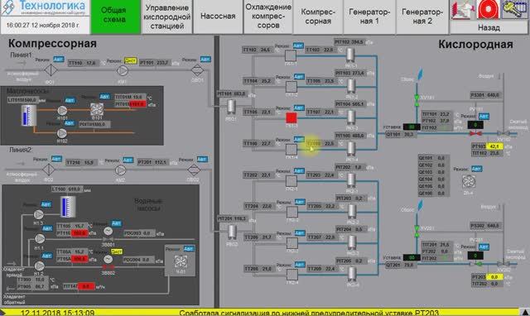Click the ЗВ001 valve
Image resolution: width=530 pixels, height=316 pixels.
point(108,239)
